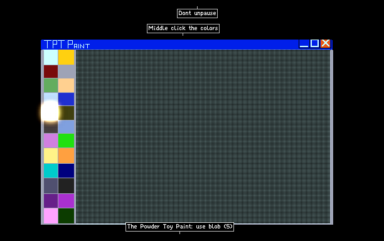
Task: Select the peach color swatch
Action: click(x=66, y=85)
